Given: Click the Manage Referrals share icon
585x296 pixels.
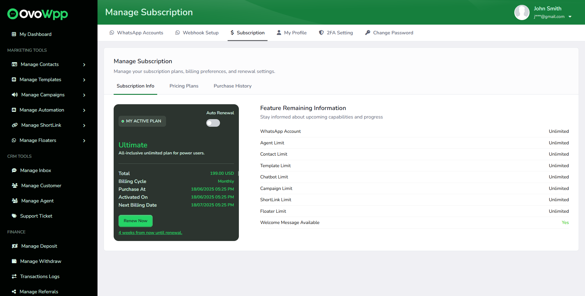Looking at the screenshot, I should pos(14,292).
